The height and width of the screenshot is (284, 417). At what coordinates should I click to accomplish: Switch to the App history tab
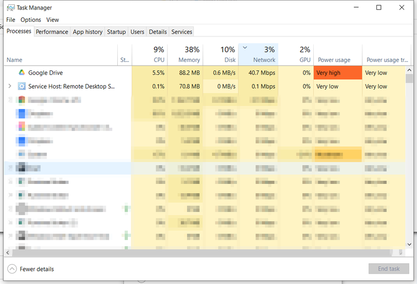click(x=88, y=32)
